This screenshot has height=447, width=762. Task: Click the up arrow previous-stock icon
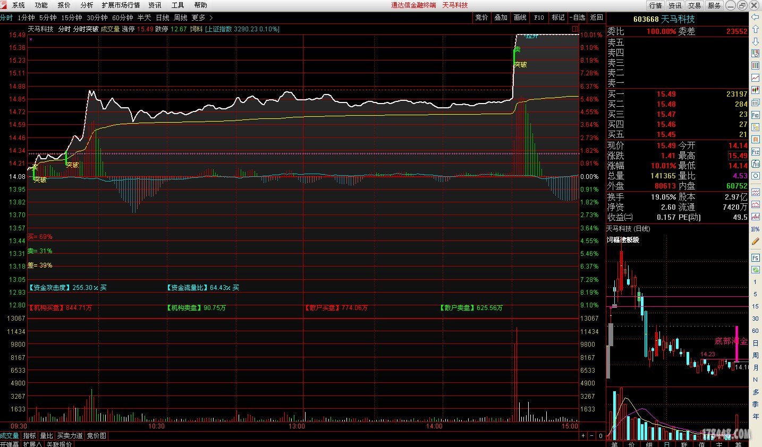[x=755, y=30]
